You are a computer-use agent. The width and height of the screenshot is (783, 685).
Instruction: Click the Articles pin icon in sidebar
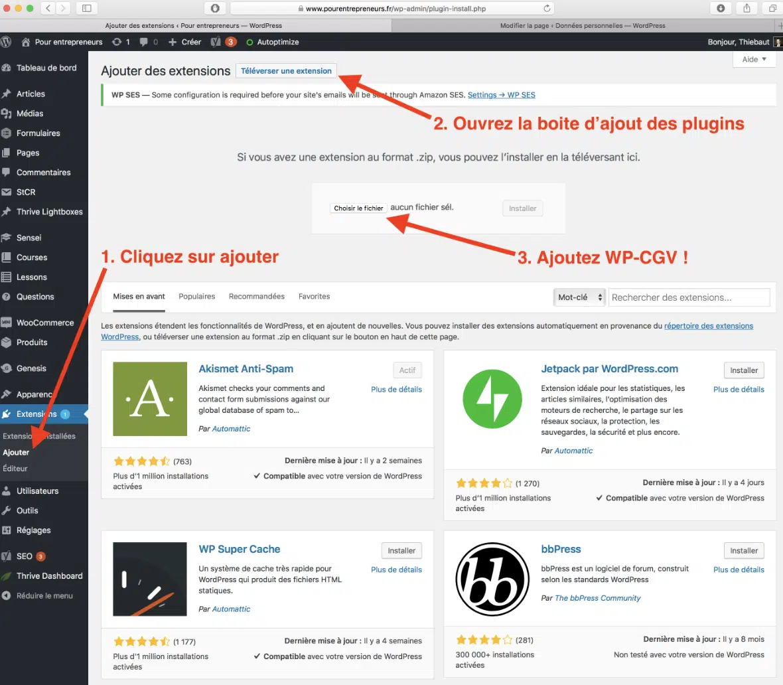point(7,94)
